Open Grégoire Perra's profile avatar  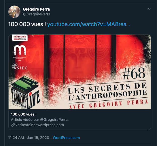[x=14, y=12]
